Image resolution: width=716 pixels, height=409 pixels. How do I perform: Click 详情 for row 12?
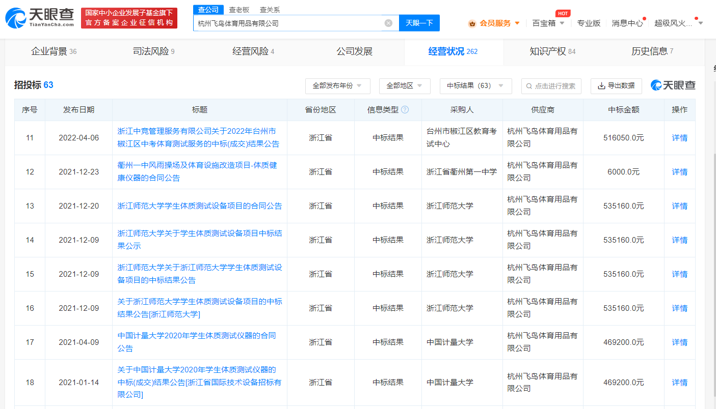point(679,172)
